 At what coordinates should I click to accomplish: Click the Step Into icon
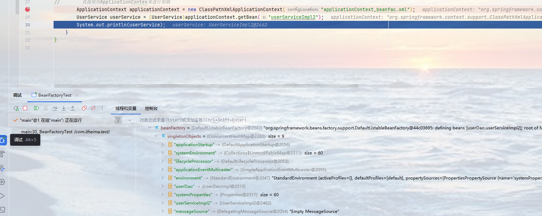tap(64, 109)
